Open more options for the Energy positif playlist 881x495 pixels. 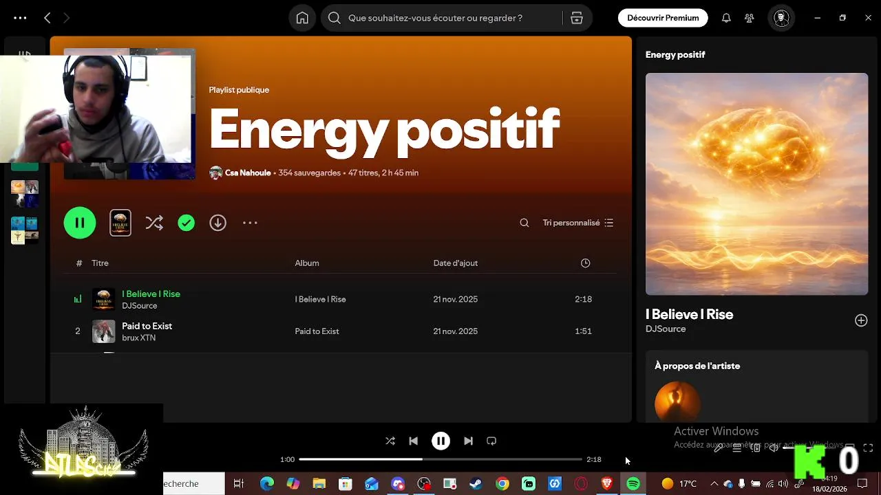pos(250,223)
